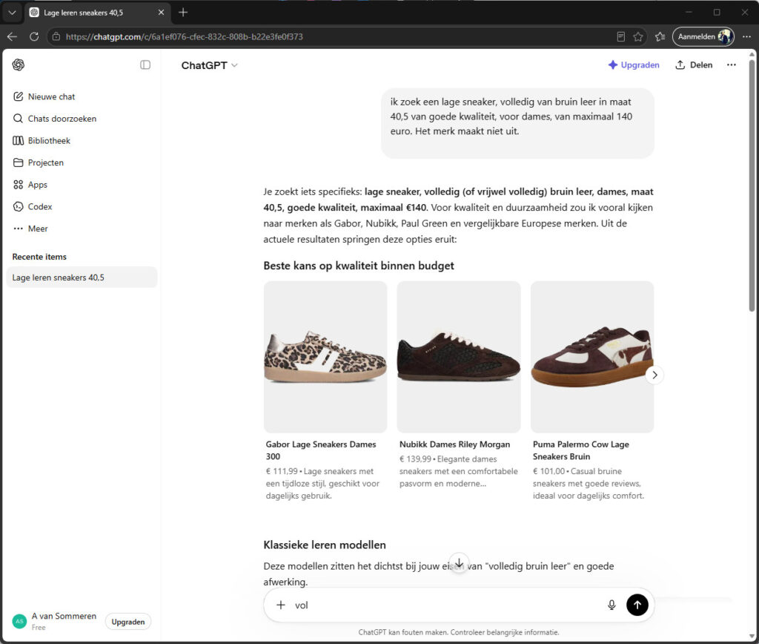Open the browser settings three-dot menu
The image size is (759, 644).
pos(746,36)
